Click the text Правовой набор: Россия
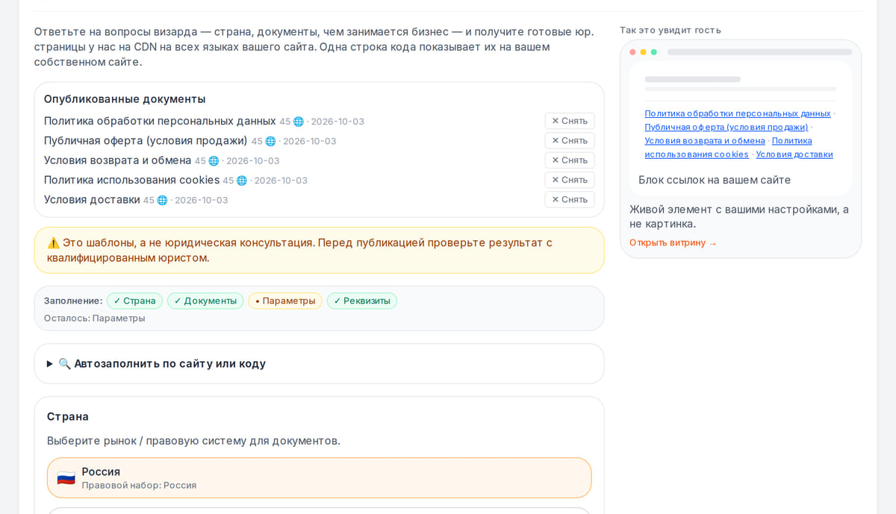The height and width of the screenshot is (514, 896). [x=139, y=486]
